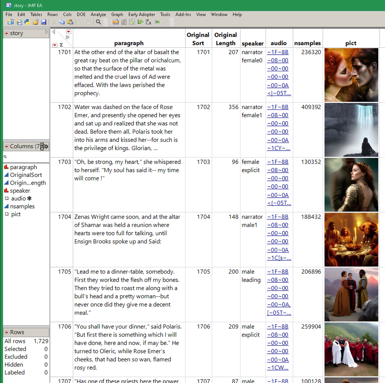
Task: Open the Early Adopter menu
Action: click(x=141, y=14)
